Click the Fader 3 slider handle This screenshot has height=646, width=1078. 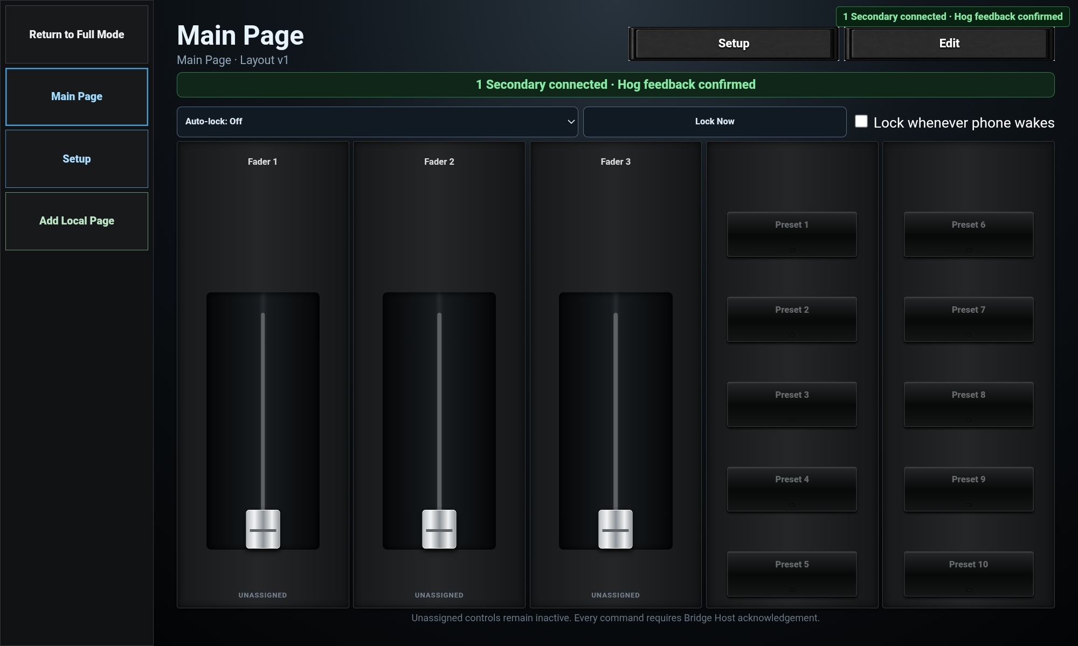pyautogui.click(x=616, y=529)
